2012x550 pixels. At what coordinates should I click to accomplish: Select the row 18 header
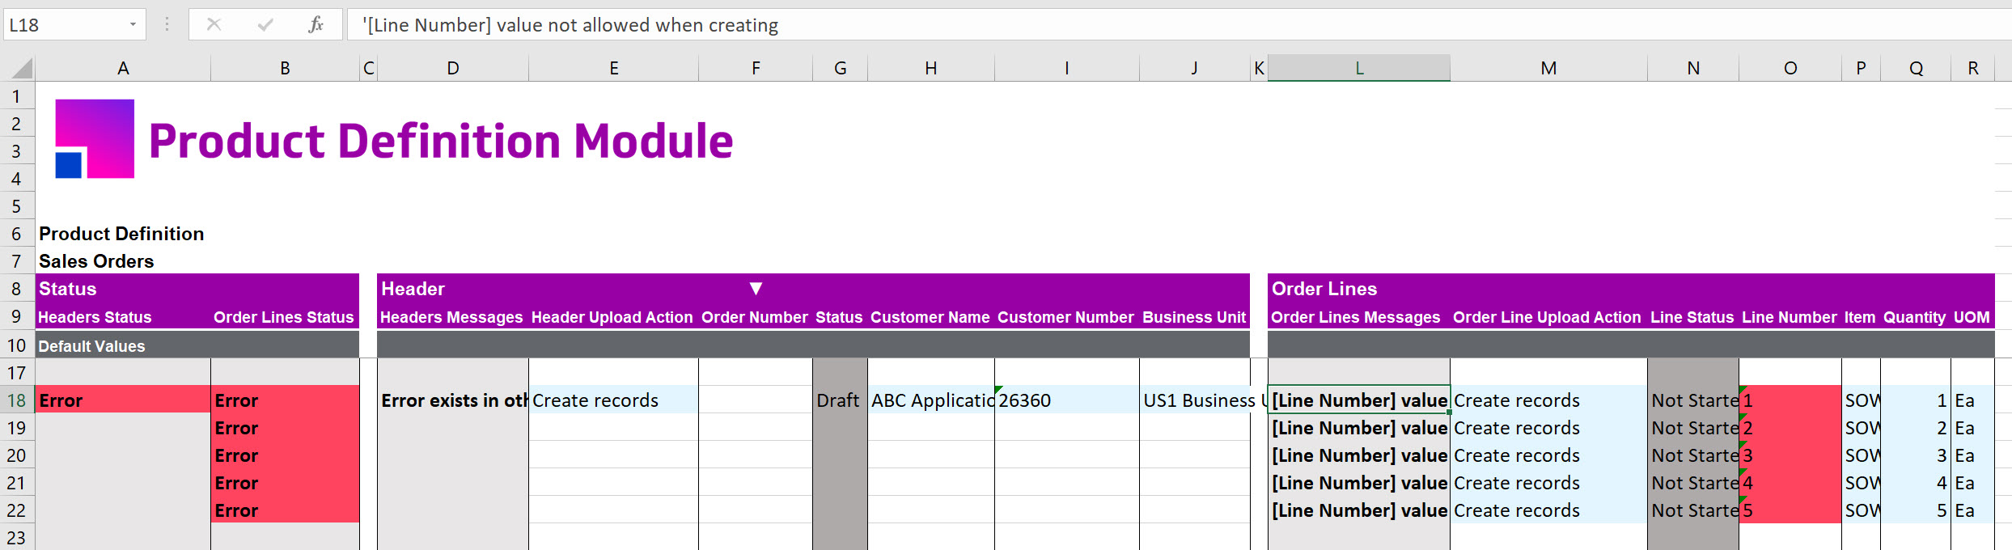click(16, 400)
